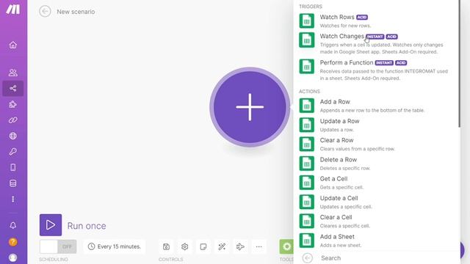This screenshot has height=264, width=470.
Task: Open the Keys icon in sidebar
Action: coord(13,152)
